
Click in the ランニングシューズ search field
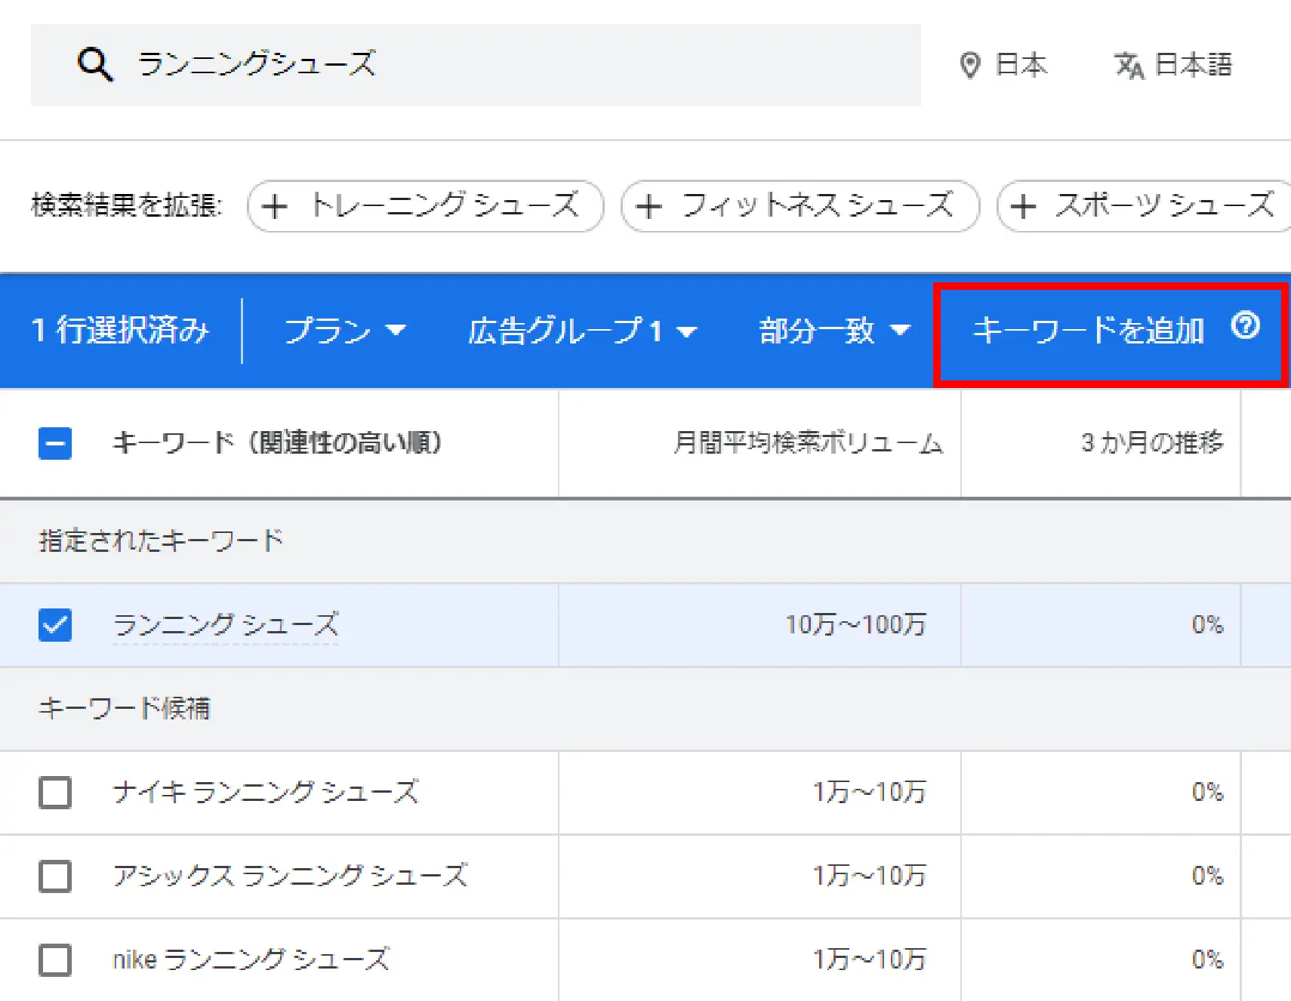pyautogui.click(x=476, y=65)
